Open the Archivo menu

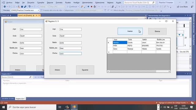click(9, 2)
